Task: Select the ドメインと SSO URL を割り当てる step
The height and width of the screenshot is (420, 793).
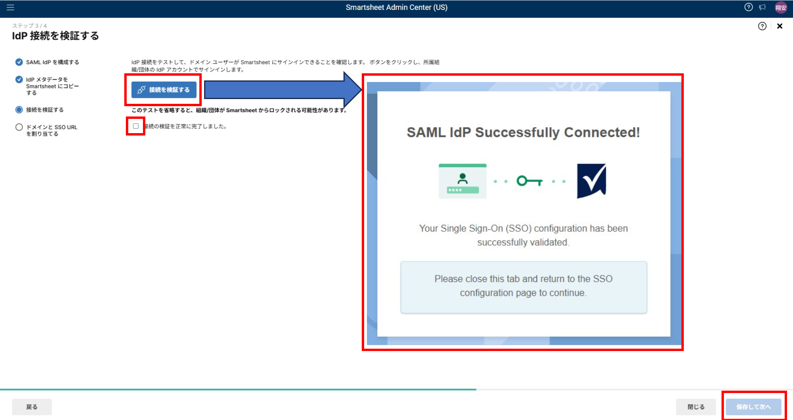Action: coord(46,130)
